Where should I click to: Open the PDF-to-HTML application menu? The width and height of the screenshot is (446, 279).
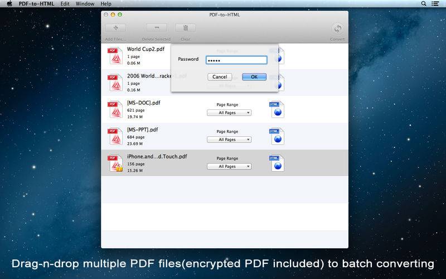pos(36,4)
